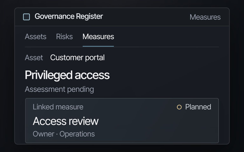244x152 pixels.
Task: Click the Linked measure label
Action: (x=58, y=107)
